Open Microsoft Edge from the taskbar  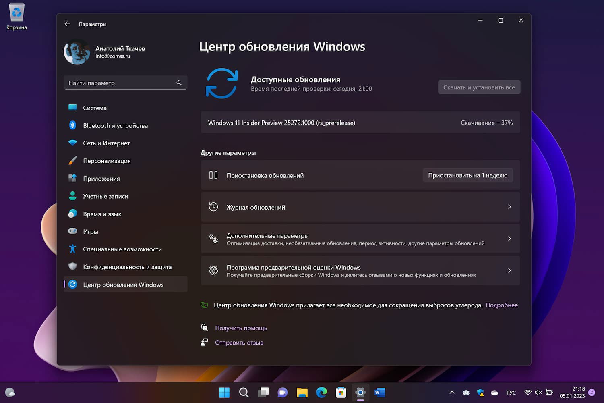321,392
